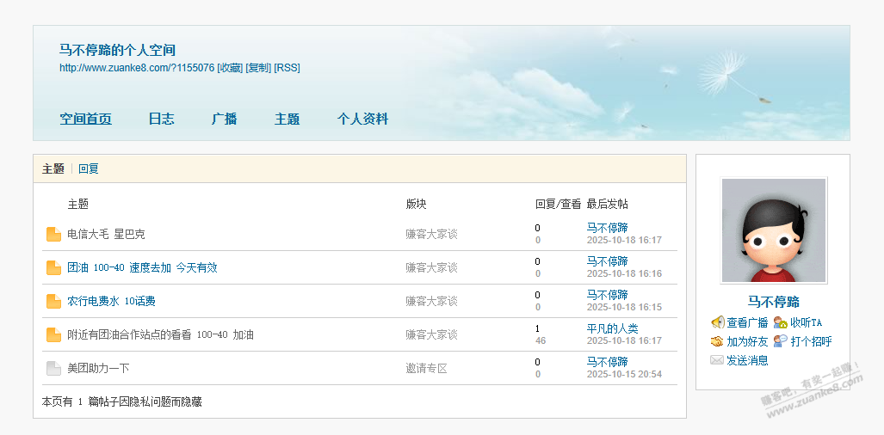The image size is (884, 435).
Task: Click gray folder icon beside 美团助力一下
Action: click(x=53, y=369)
